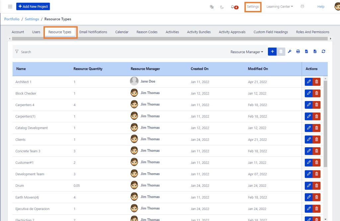
Task: Delete the Drum resource
Action: pyautogui.click(x=316, y=186)
